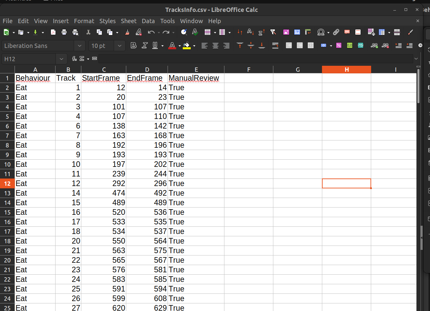Redo the last undone action
The width and height of the screenshot is (430, 311).
tap(166, 32)
